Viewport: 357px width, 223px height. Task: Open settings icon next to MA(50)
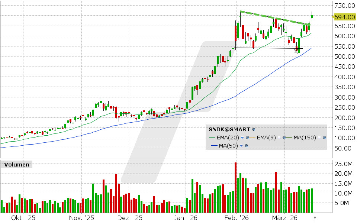pyautogui.click(x=247, y=145)
